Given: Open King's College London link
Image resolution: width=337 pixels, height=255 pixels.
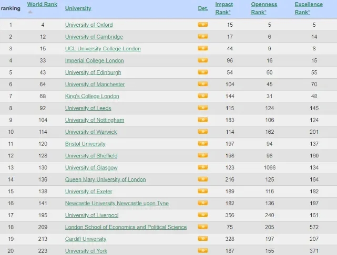Looking at the screenshot, I should (92, 97).
